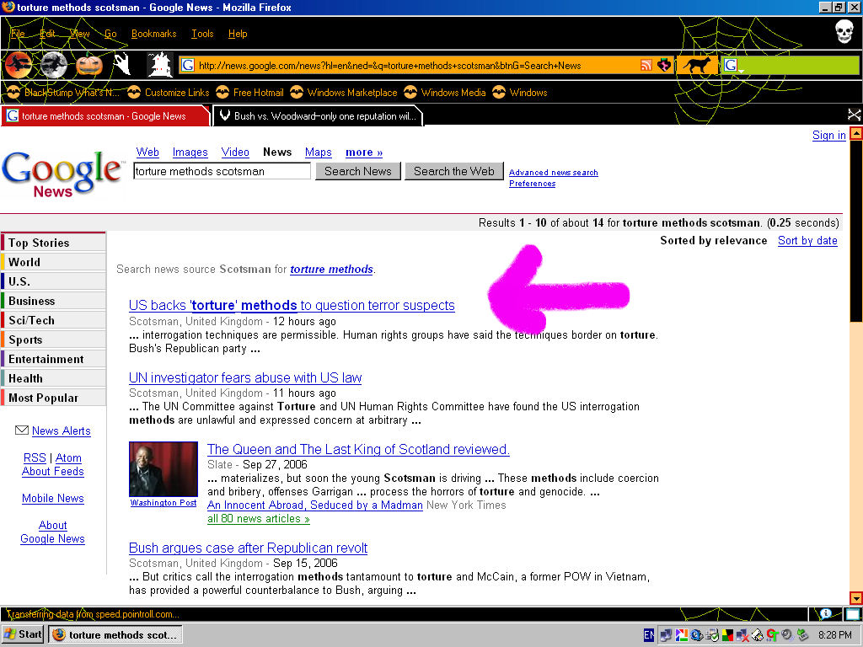Open UN investigator fears abuse article

click(245, 378)
